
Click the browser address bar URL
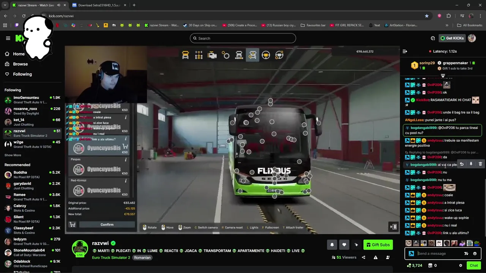[x=61, y=16]
